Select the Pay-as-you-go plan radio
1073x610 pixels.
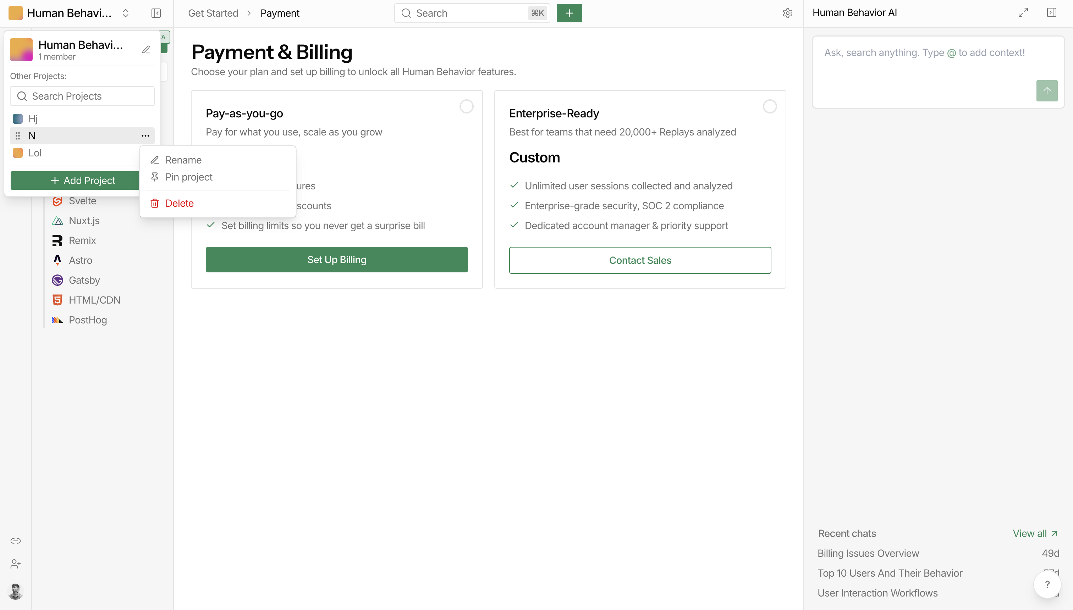(x=467, y=106)
